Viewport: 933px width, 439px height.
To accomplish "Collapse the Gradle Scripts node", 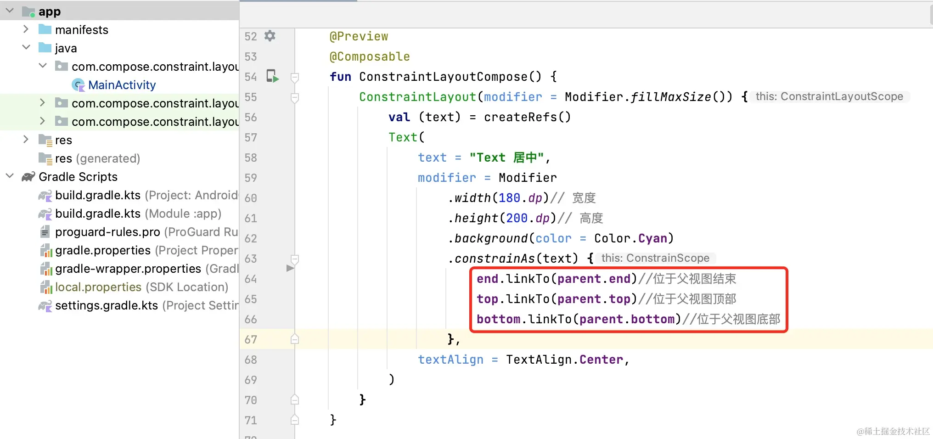I will [x=10, y=176].
